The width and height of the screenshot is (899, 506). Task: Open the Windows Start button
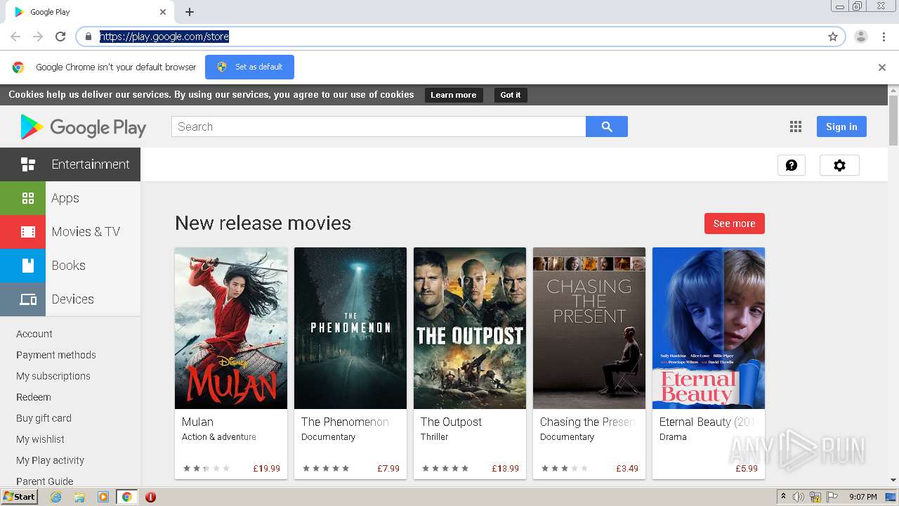click(20, 497)
